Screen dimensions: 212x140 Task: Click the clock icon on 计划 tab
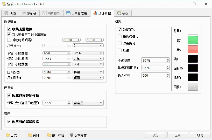point(119,14)
